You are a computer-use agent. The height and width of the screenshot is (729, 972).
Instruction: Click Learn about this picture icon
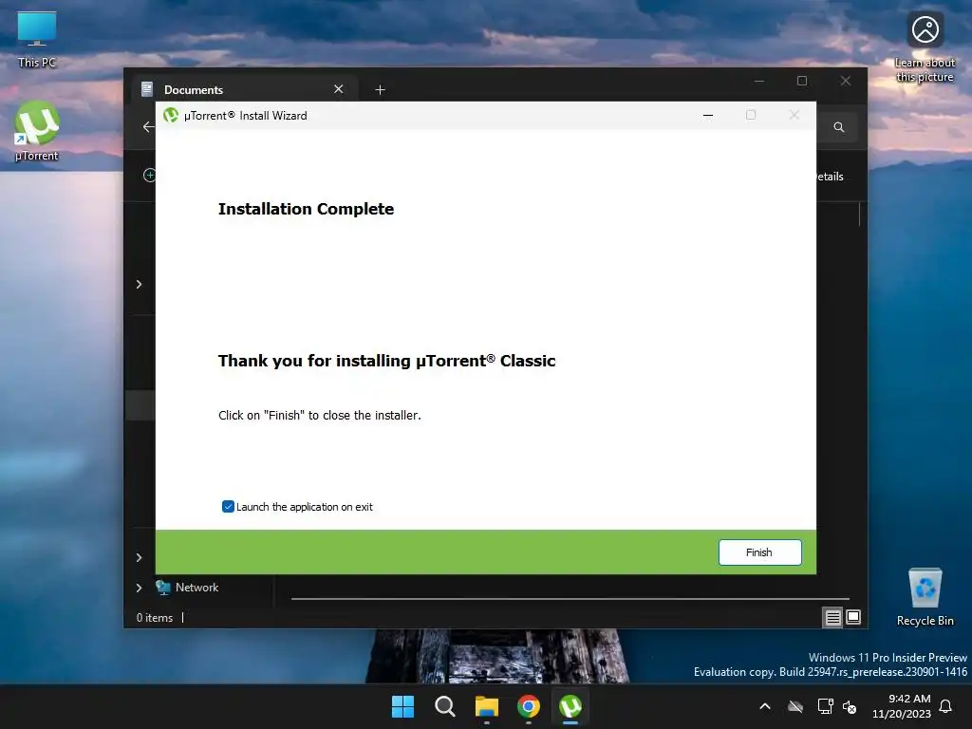(925, 47)
